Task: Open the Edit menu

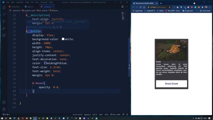Action: pos(13,2)
